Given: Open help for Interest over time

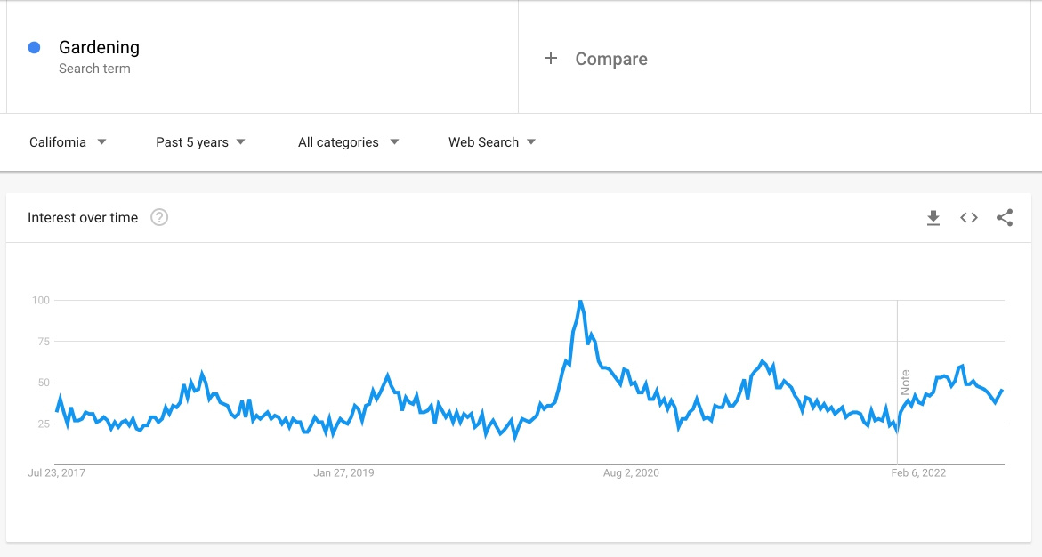Looking at the screenshot, I should pos(158,217).
